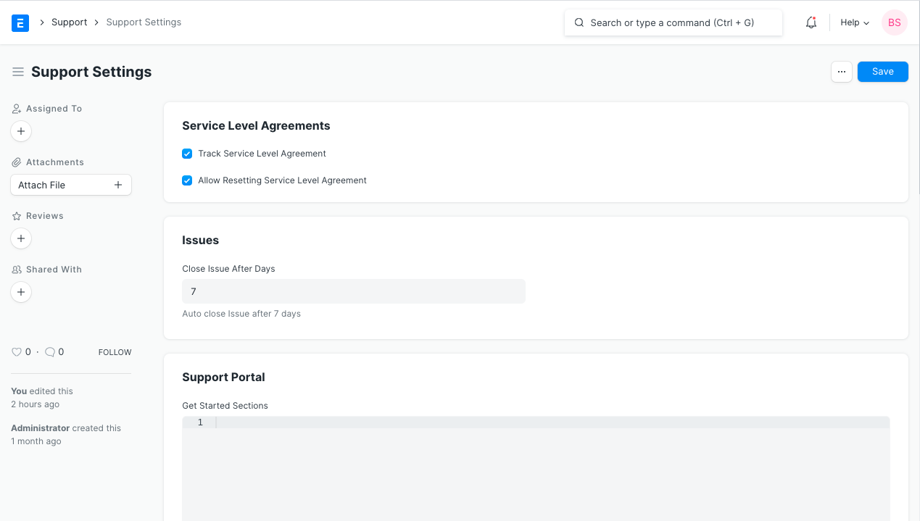Toggle the sidebar hamburger menu icon
Image resolution: width=920 pixels, height=521 pixels.
click(x=18, y=72)
